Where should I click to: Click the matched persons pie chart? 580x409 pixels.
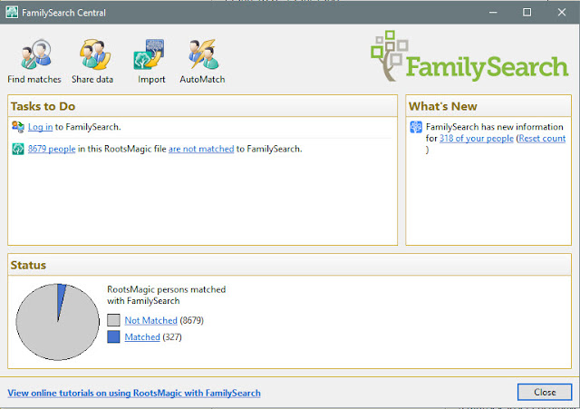[x=58, y=322]
